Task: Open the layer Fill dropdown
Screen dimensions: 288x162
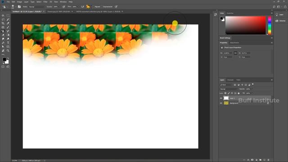Action: tap(252, 93)
